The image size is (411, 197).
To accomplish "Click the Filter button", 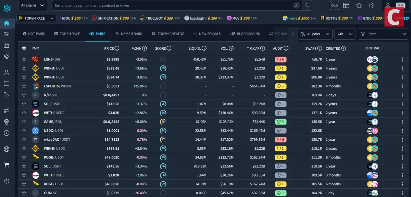I will tap(383, 34).
